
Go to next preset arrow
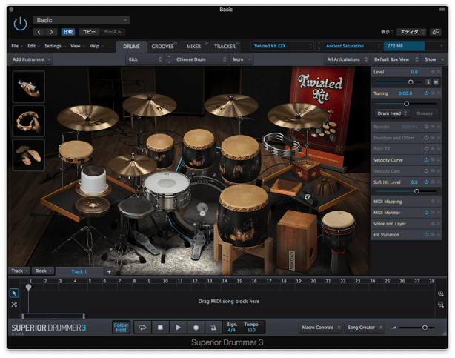(x=51, y=32)
